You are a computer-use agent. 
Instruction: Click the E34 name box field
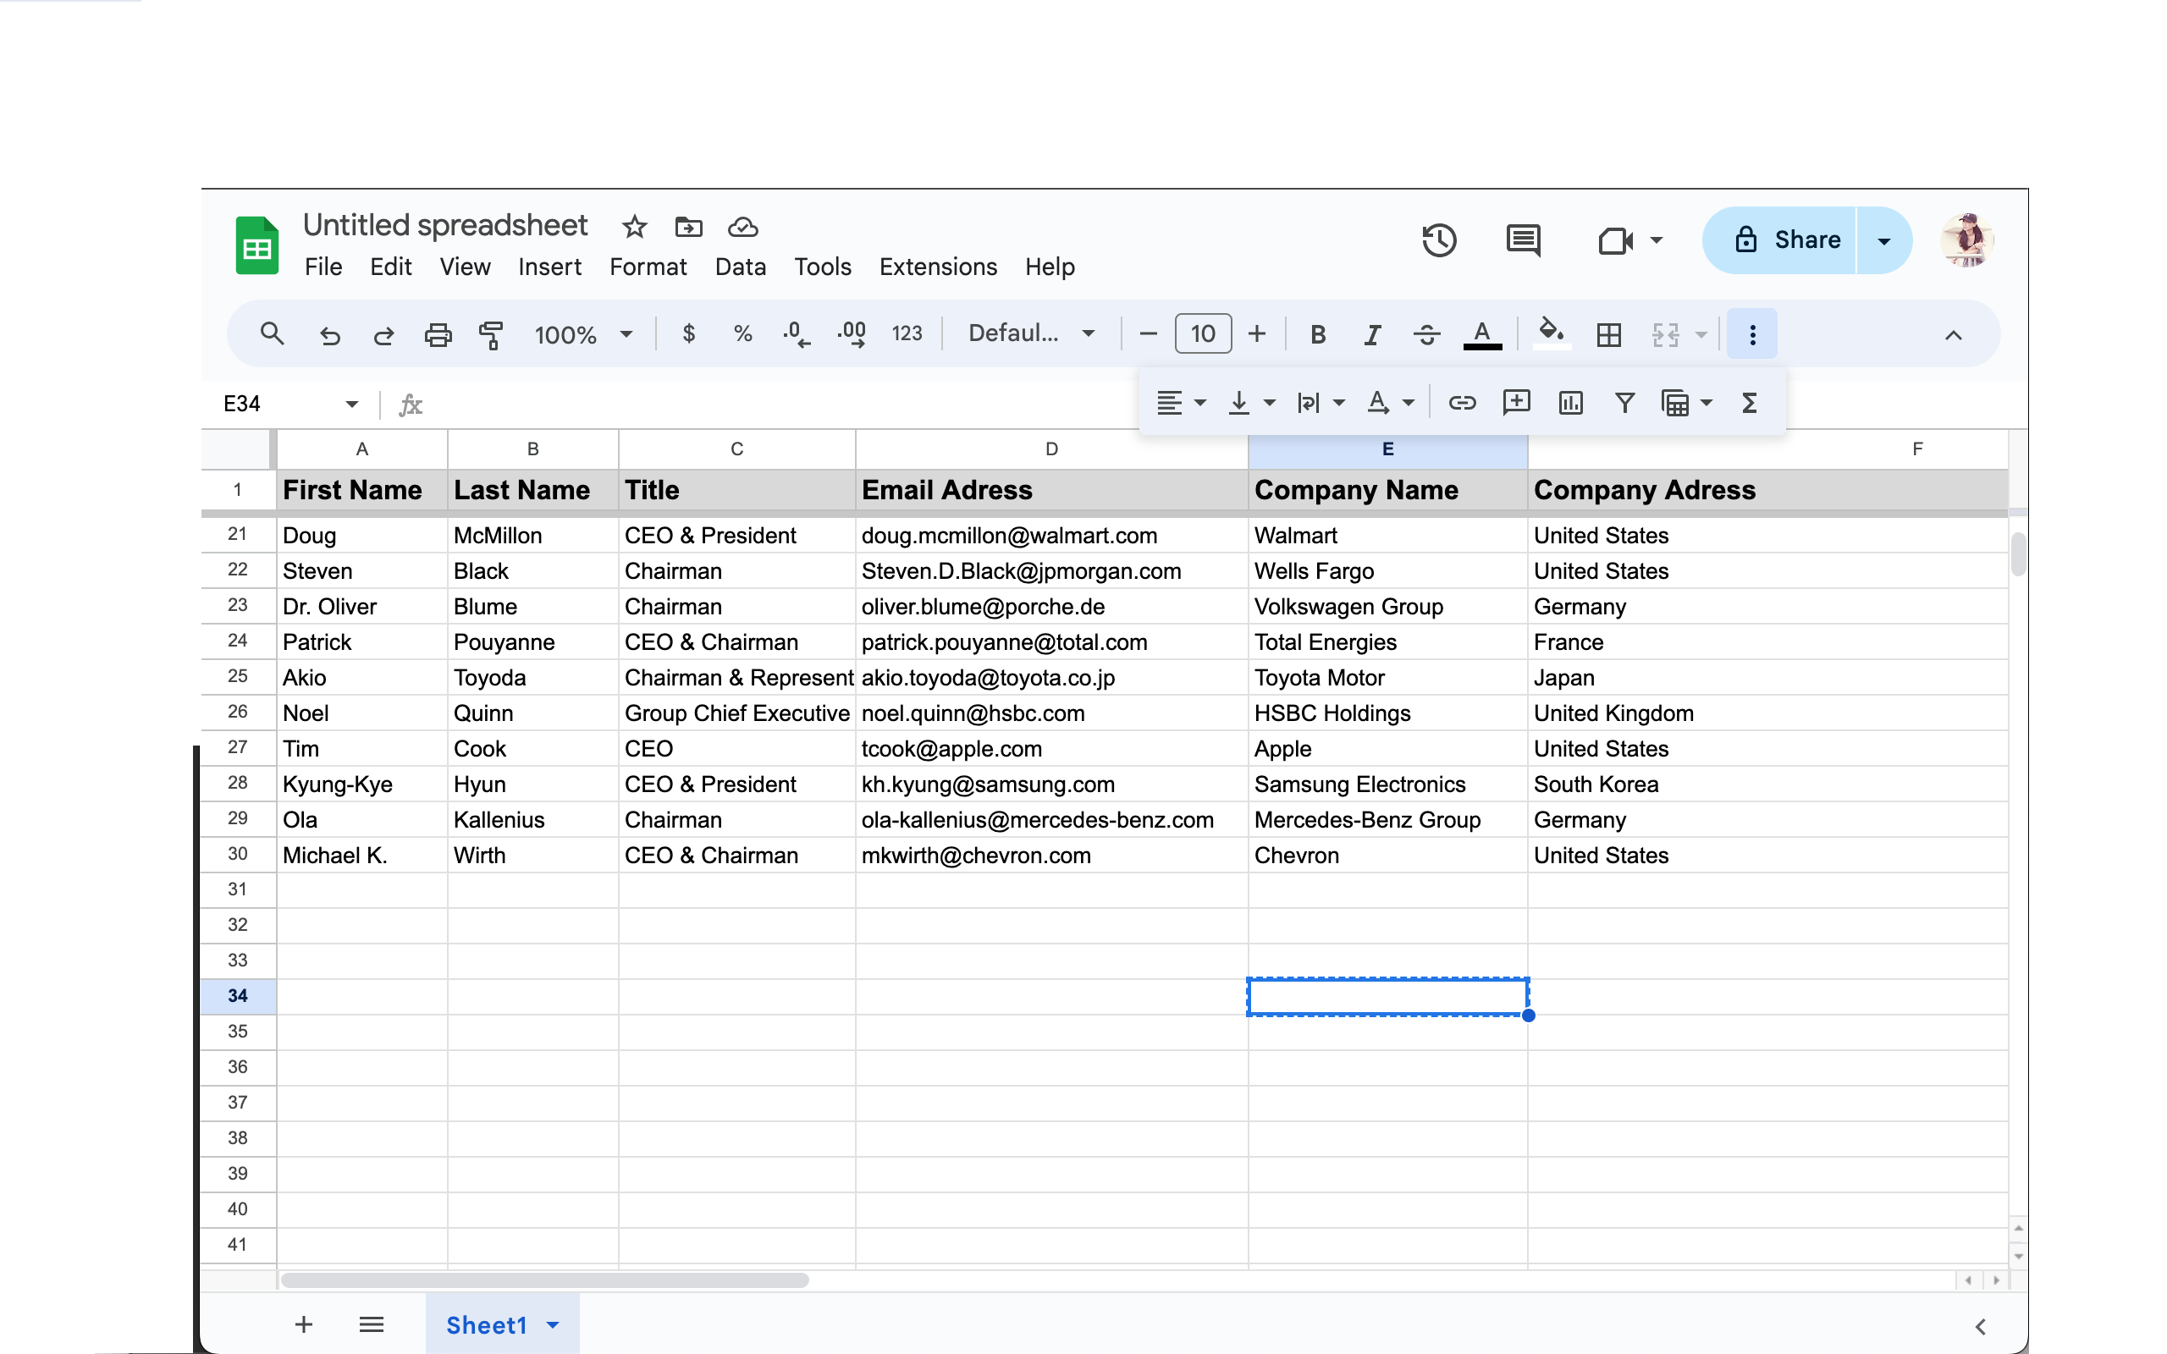point(278,404)
